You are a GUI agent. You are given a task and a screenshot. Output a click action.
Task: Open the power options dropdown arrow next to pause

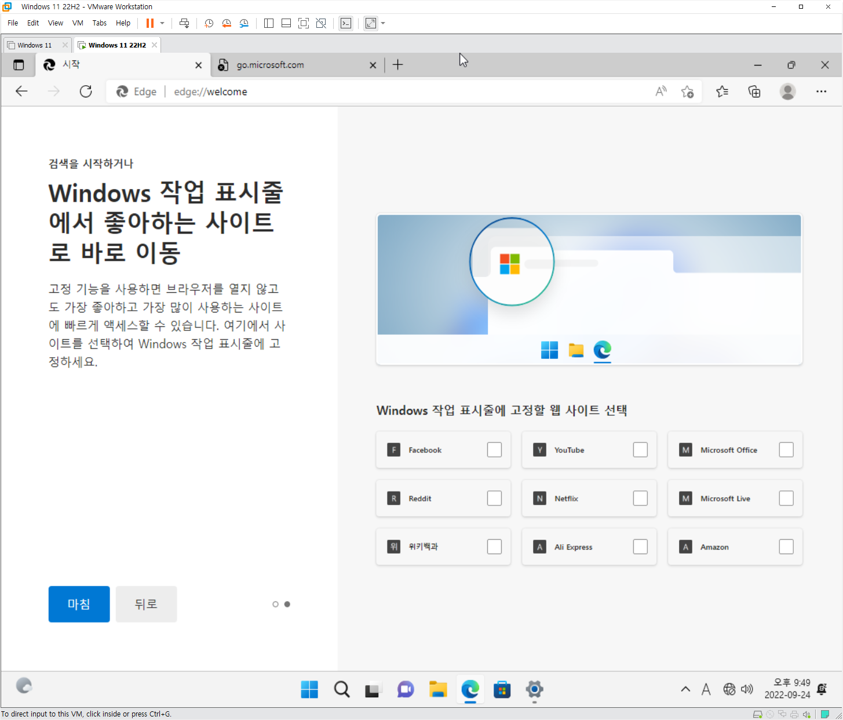coord(162,23)
